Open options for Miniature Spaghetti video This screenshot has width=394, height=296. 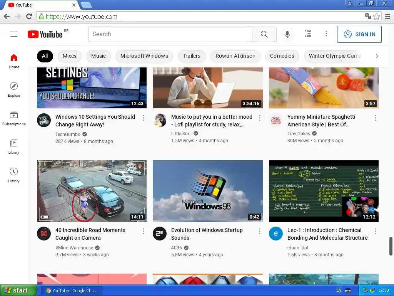coord(376,118)
